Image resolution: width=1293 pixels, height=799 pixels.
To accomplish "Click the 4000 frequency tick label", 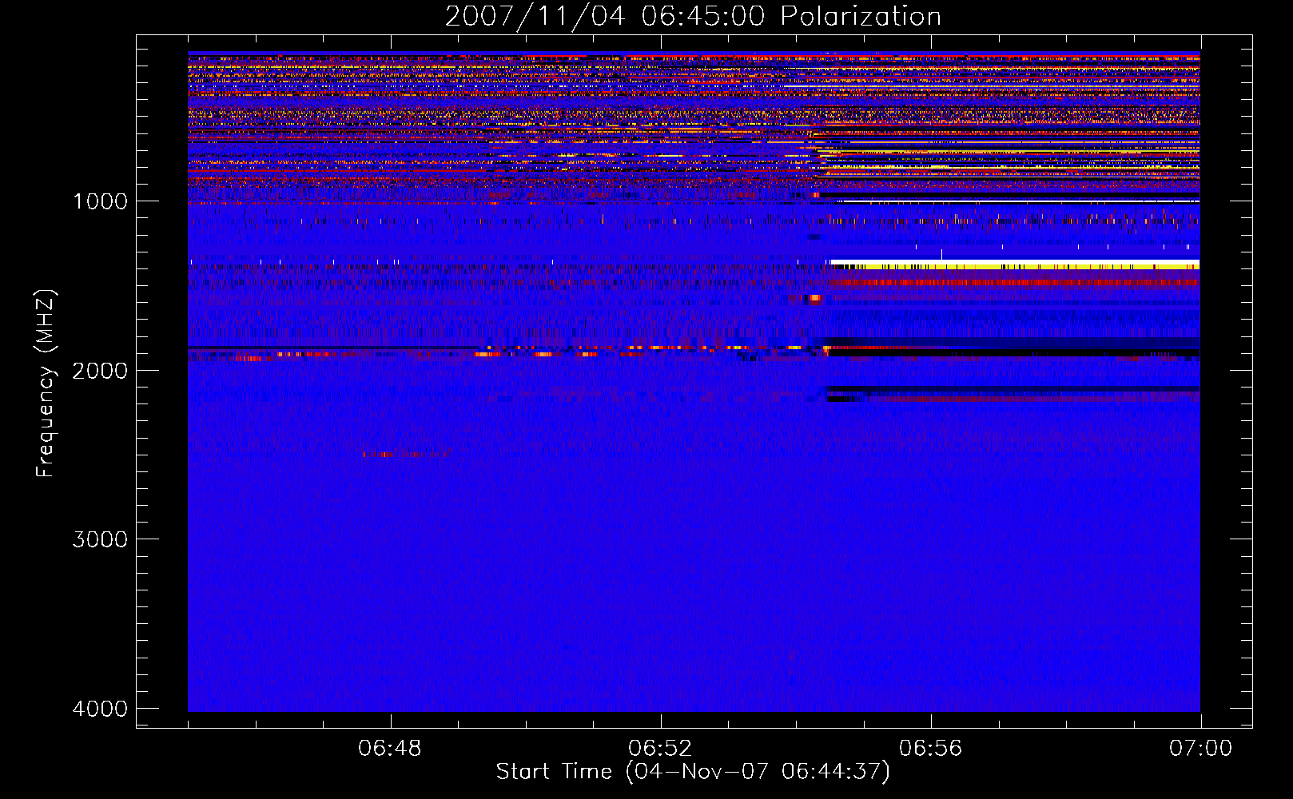I will pyautogui.click(x=100, y=709).
